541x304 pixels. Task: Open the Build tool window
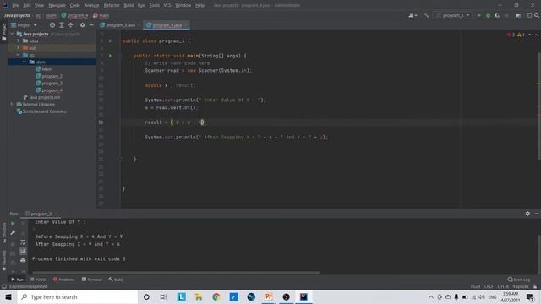point(116,280)
